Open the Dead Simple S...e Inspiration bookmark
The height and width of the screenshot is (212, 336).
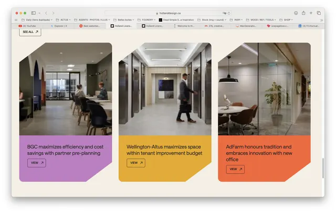176,20
